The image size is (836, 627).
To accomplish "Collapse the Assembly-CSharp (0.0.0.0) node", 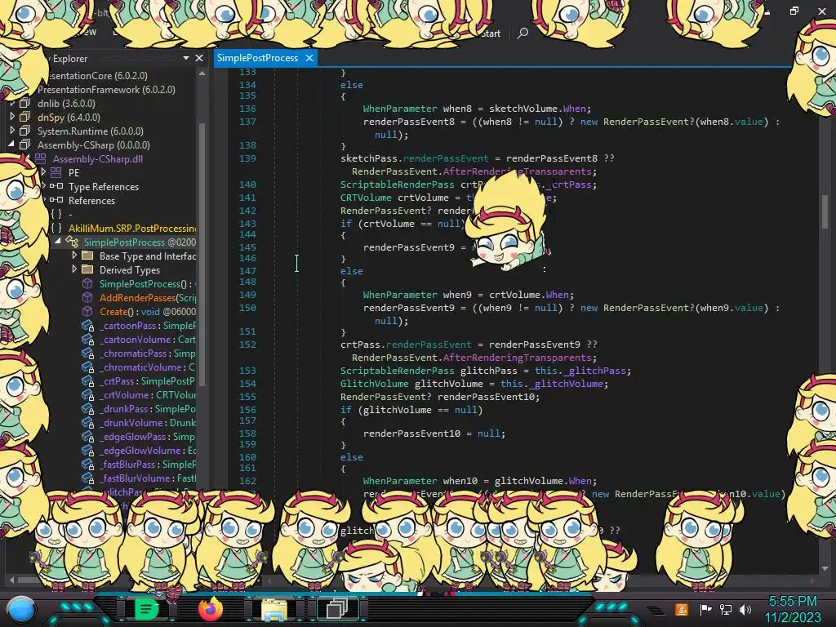I will 11,145.
